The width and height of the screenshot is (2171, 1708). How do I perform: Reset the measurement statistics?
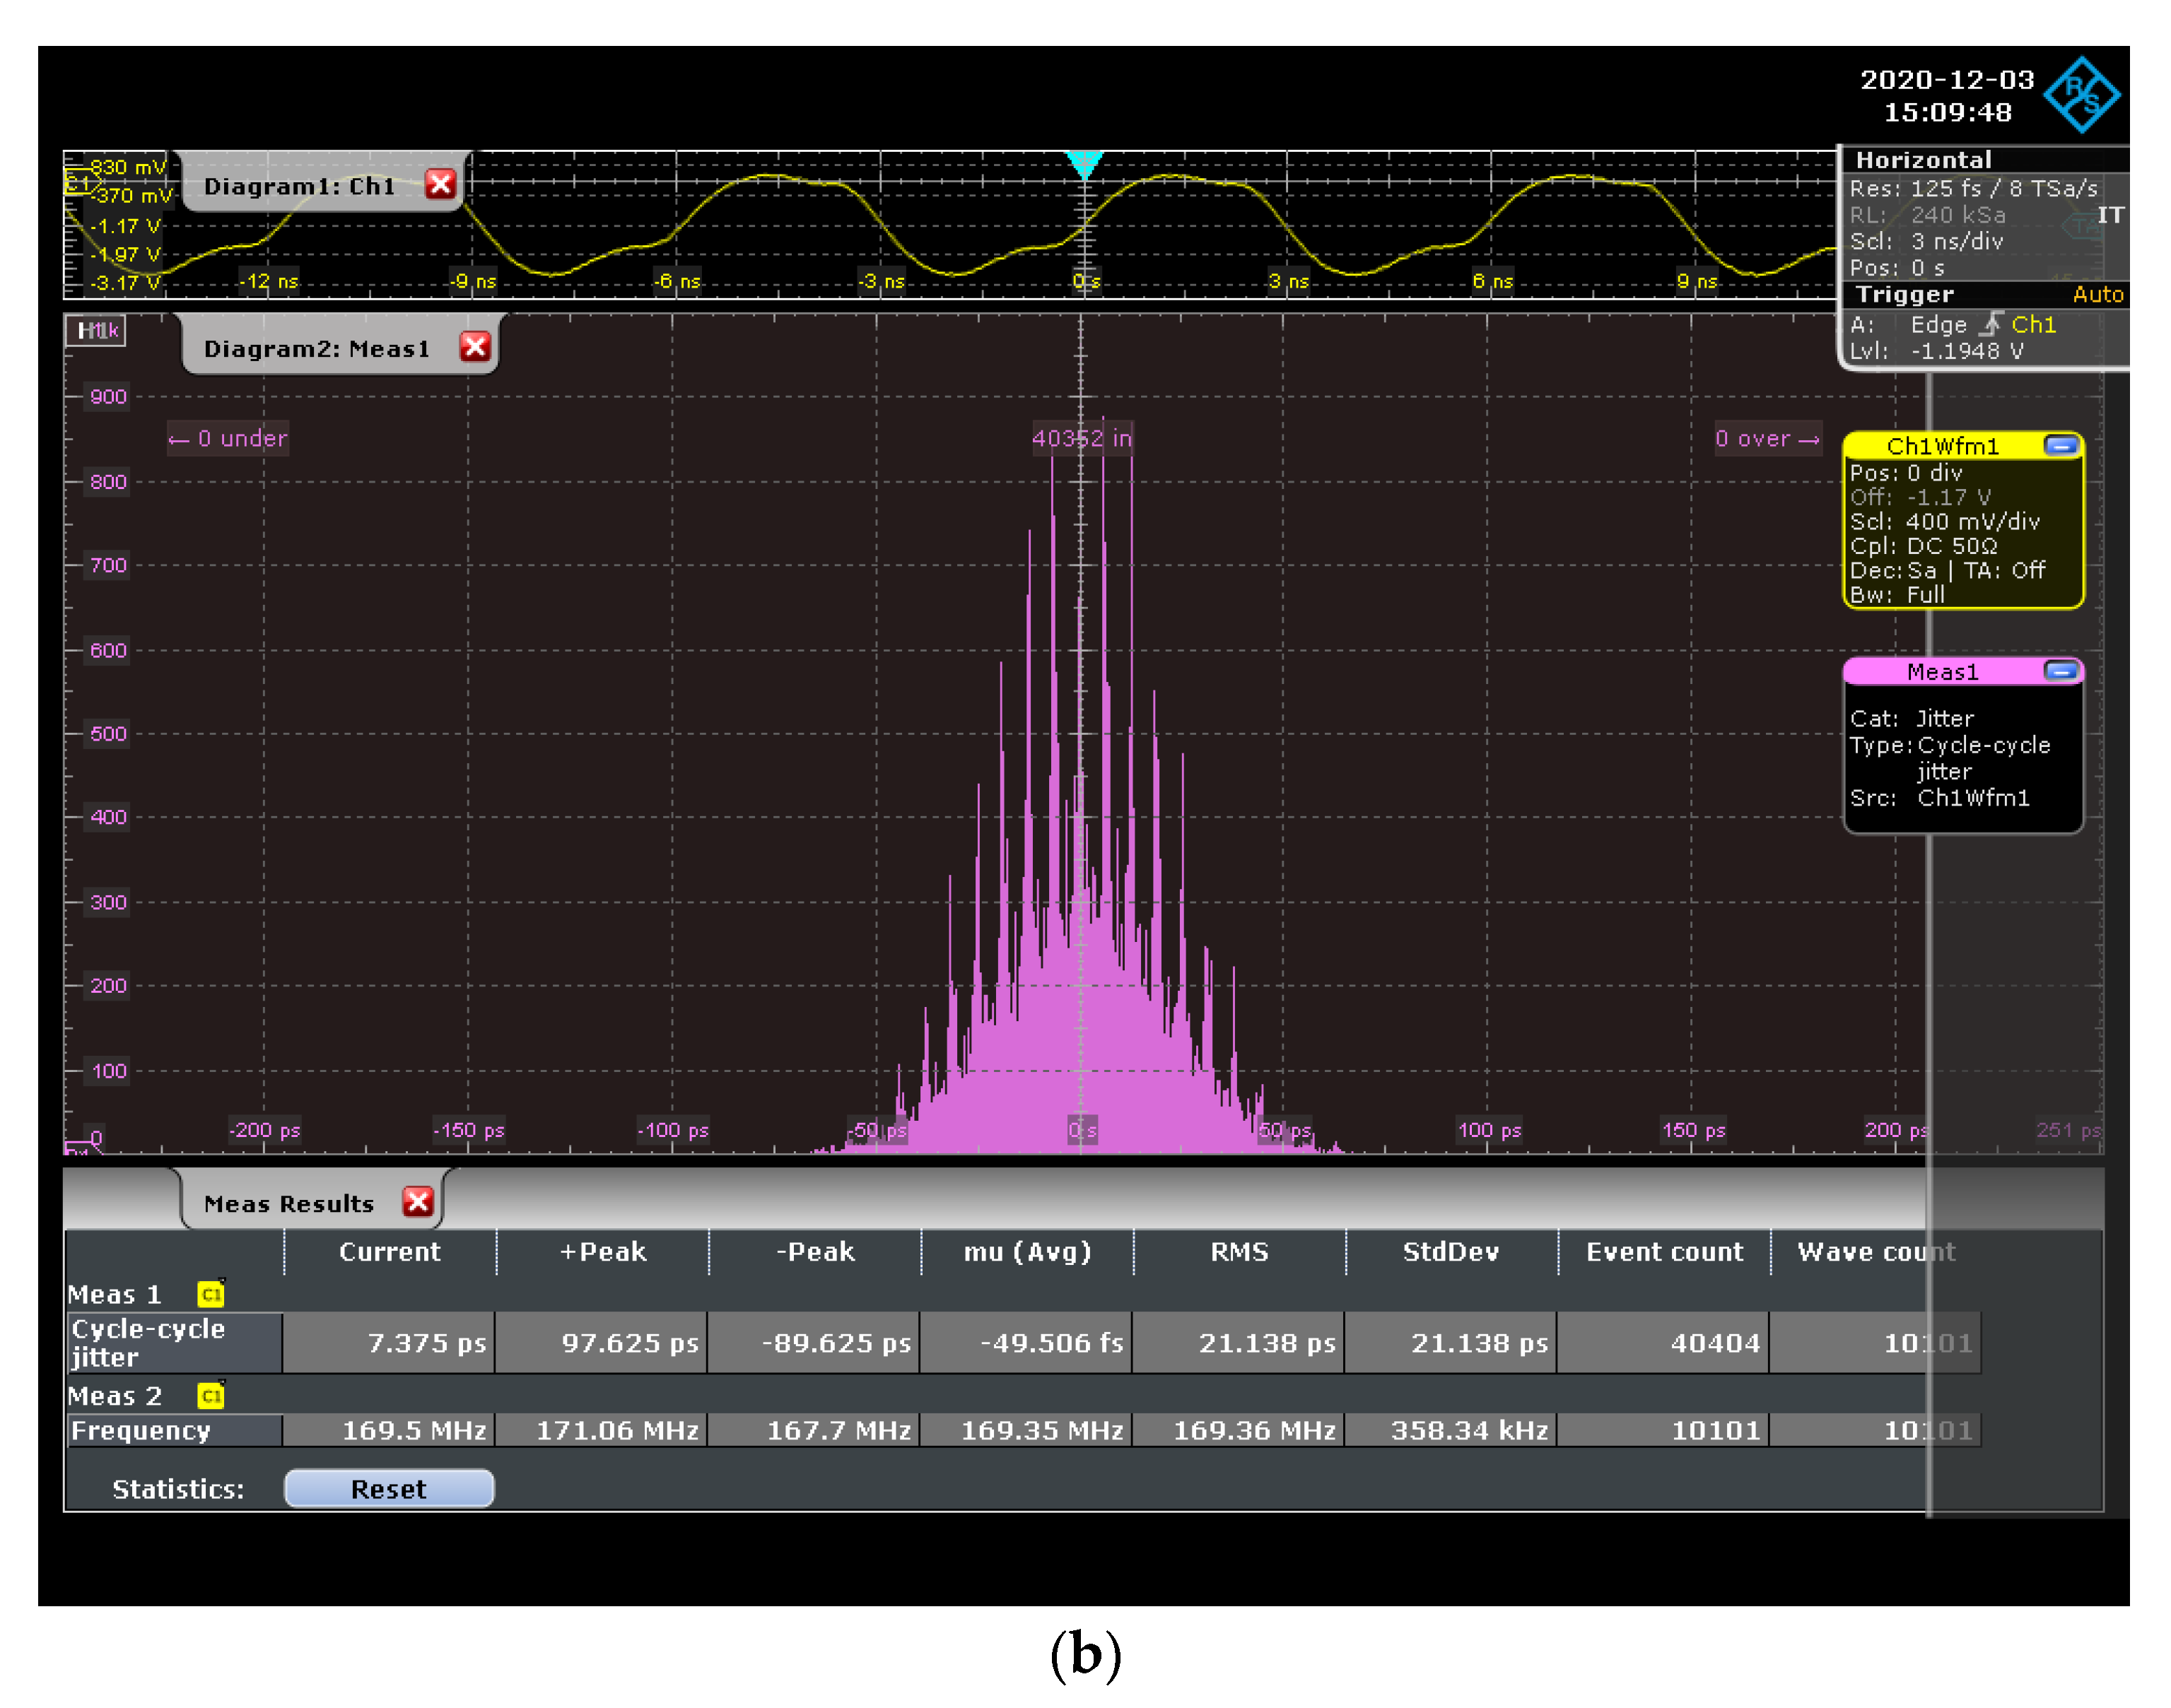tap(388, 1489)
